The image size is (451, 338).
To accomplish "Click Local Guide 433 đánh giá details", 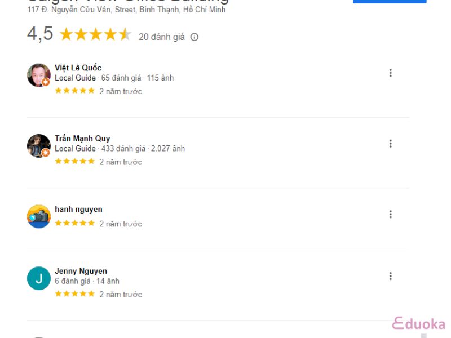I will [x=120, y=149].
